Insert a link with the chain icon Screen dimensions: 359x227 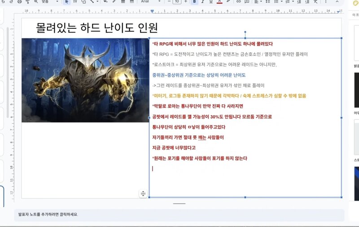(x=238, y=2)
